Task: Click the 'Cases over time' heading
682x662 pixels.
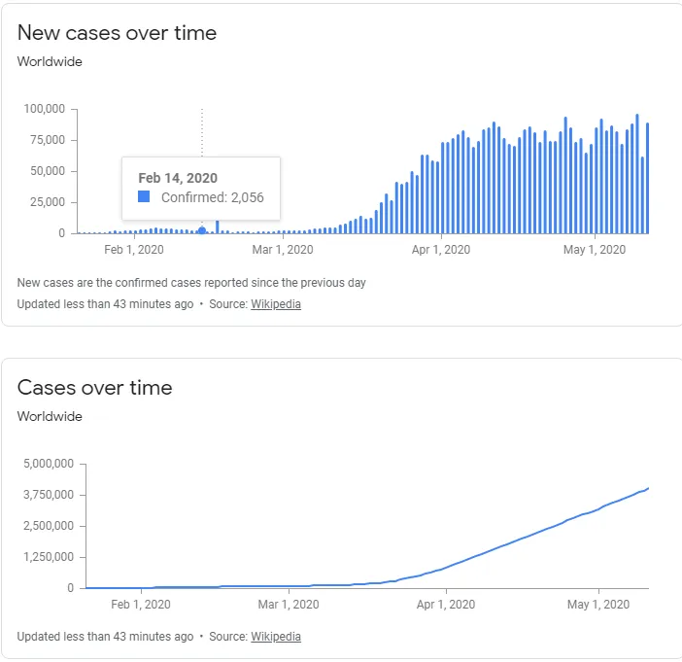Action: tap(95, 388)
